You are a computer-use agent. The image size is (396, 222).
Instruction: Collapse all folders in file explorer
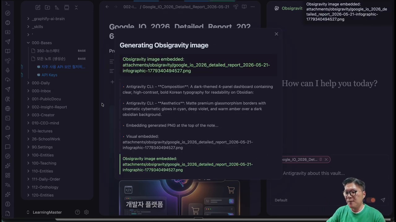pyautogui.click(x=76, y=7)
